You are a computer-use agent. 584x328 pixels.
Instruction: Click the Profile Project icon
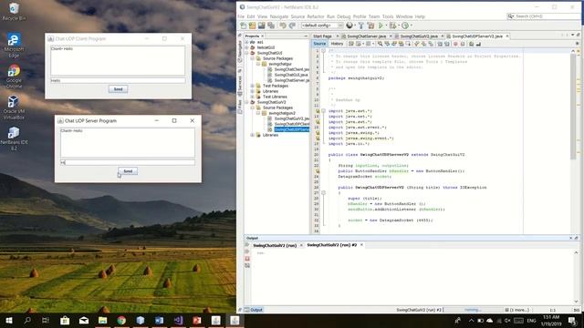405,26
